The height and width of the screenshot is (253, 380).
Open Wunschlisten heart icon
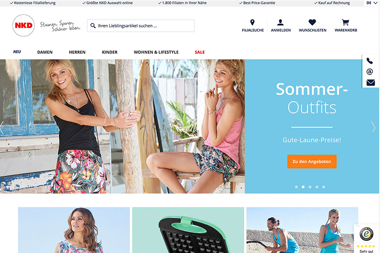(312, 22)
